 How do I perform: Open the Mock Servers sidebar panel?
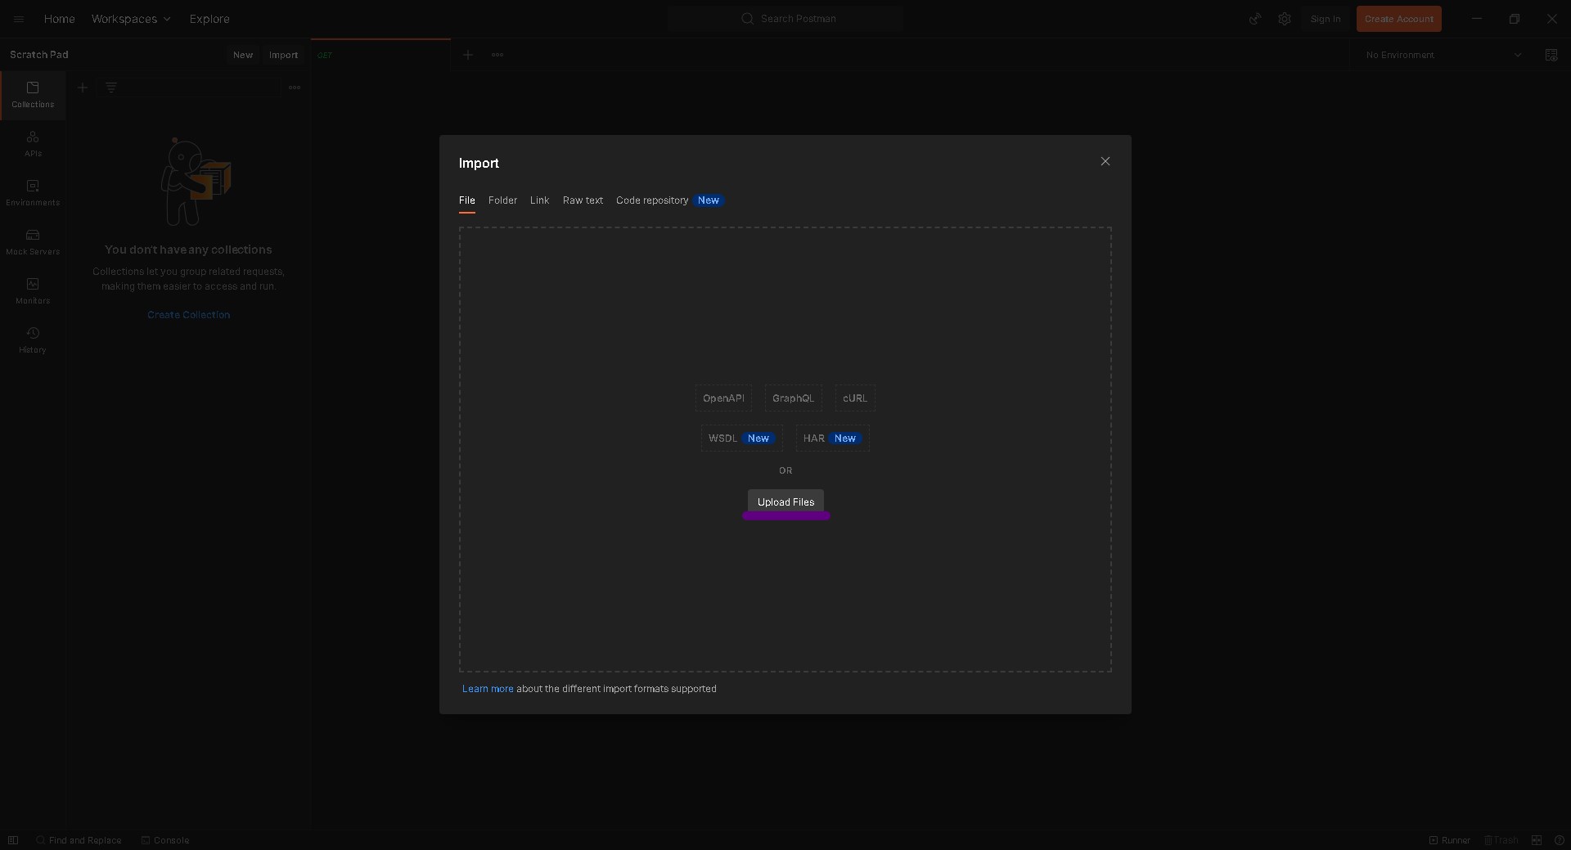[x=33, y=243]
